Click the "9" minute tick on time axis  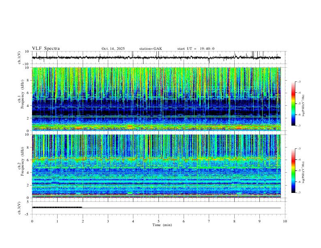click(x=259, y=221)
